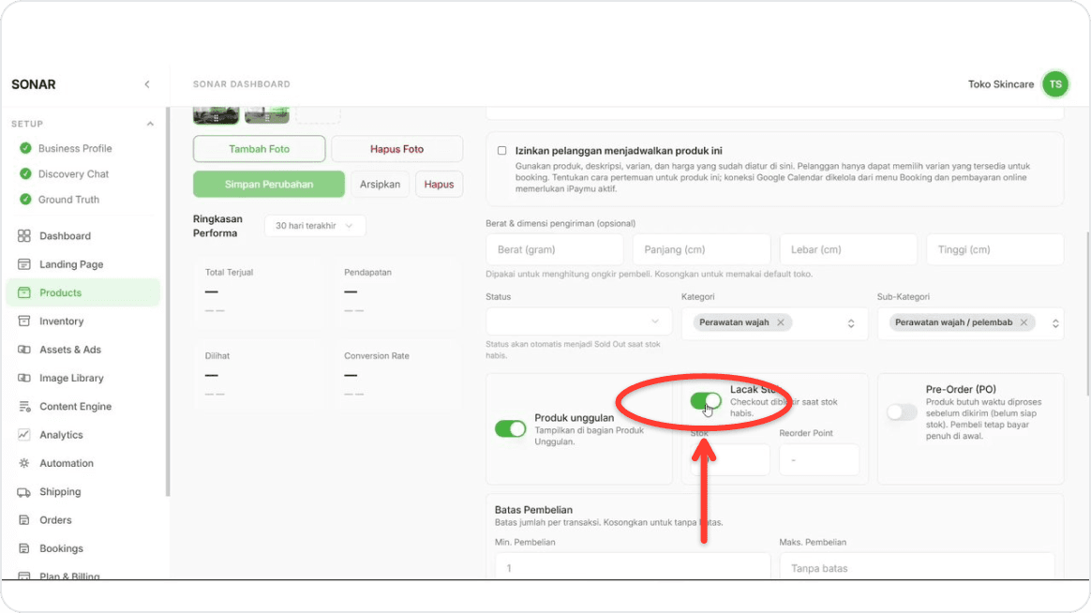Click the Lebar (cm) input field
This screenshot has width=1091, height=613.
coord(848,249)
